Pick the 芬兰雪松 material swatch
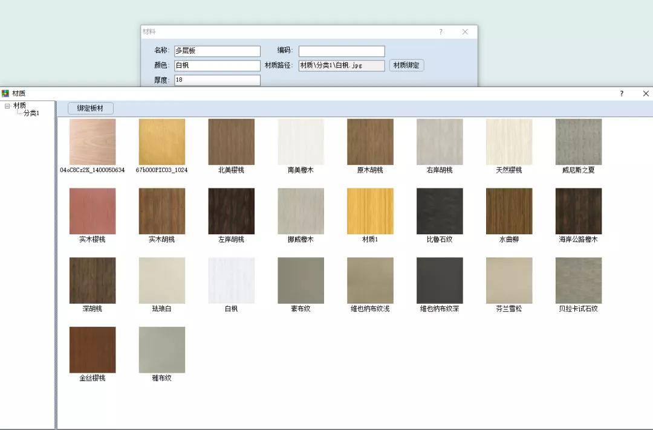Viewport: 653px width, 430px height. click(509, 281)
